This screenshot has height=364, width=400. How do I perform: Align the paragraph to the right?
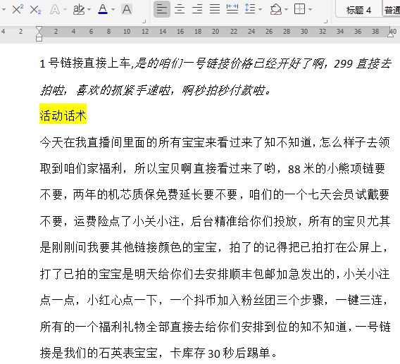[197, 9]
